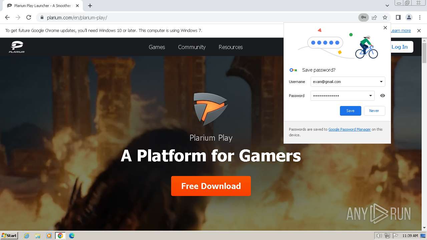Click the Free Download button
Image resolution: width=427 pixels, height=240 pixels.
coord(211,186)
